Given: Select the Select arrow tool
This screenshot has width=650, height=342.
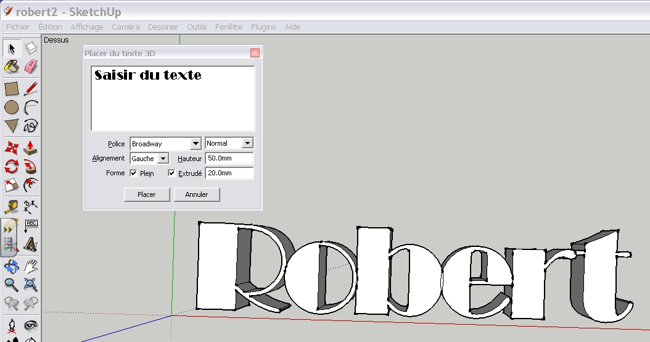Looking at the screenshot, I should [x=12, y=48].
